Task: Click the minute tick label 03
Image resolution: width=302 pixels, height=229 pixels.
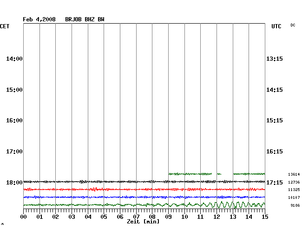Action: (x=72, y=217)
